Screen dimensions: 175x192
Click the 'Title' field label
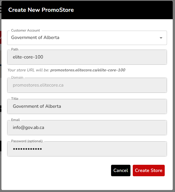(15, 99)
